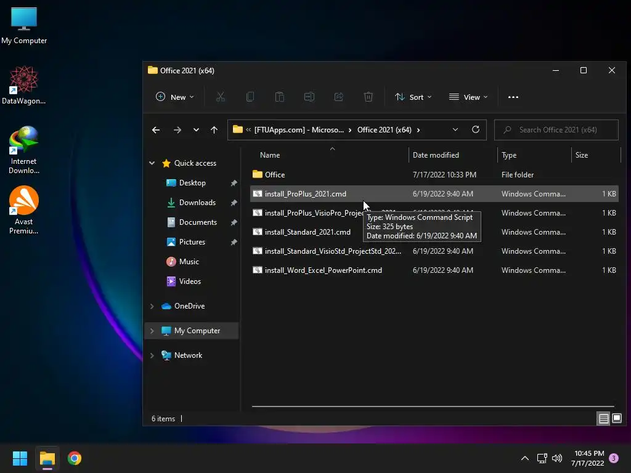The width and height of the screenshot is (631, 473).
Task: Expand My Computer tree node
Action: [152, 331]
